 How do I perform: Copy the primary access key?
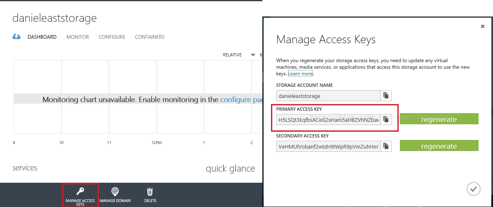386,119
